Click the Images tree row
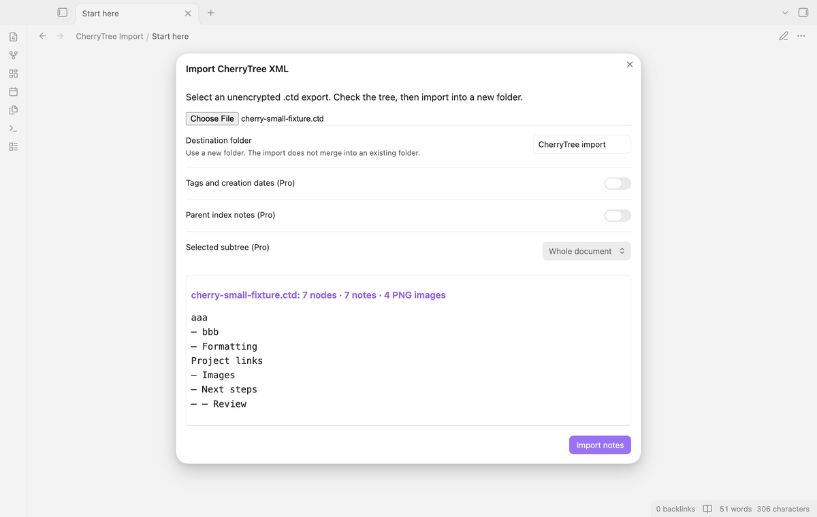 pyautogui.click(x=213, y=375)
